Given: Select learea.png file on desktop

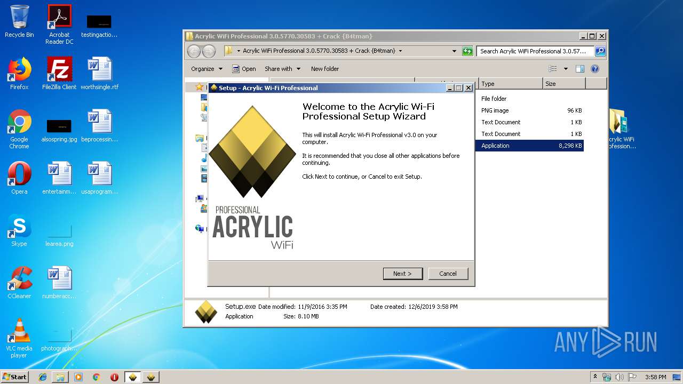Looking at the screenshot, I should (59, 235).
